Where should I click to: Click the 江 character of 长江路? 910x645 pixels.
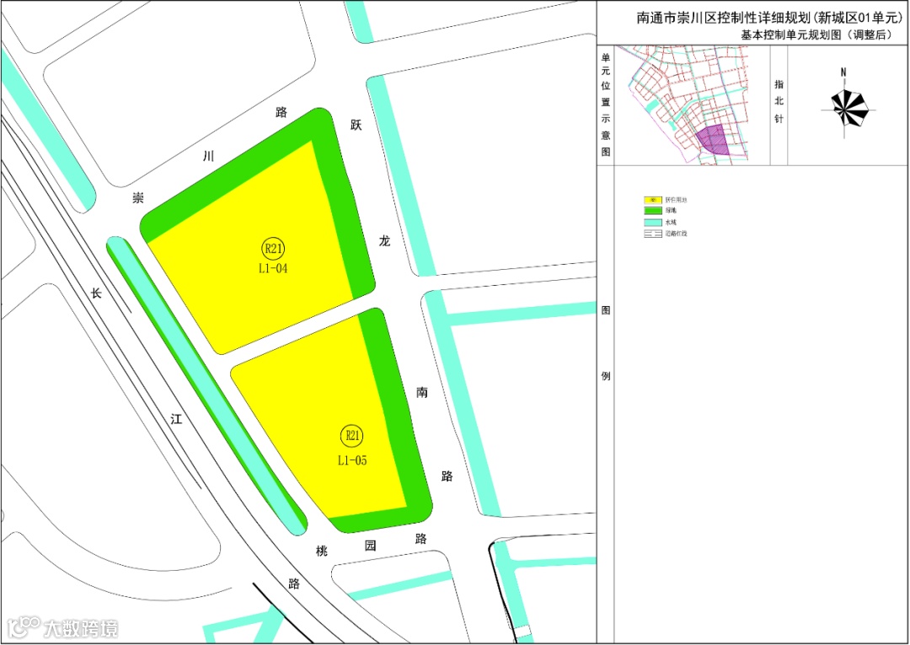176,419
